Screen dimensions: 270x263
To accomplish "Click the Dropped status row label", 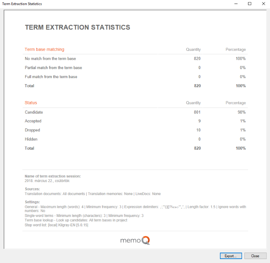I will (x=32, y=130).
